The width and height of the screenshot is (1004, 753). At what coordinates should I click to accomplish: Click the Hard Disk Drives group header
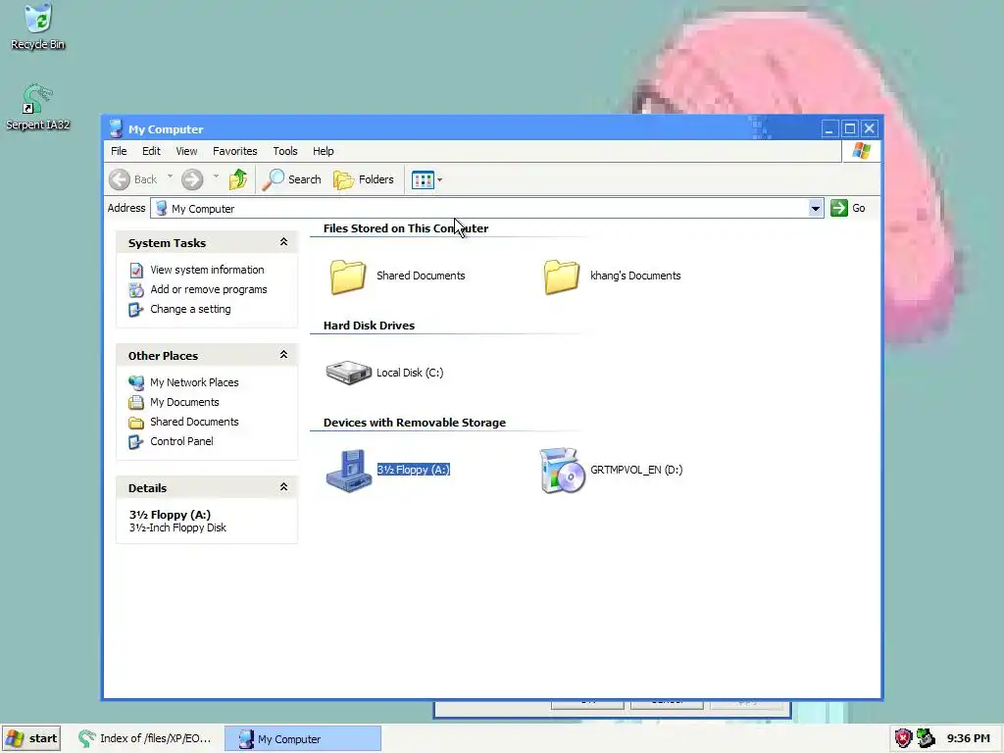[x=369, y=326]
